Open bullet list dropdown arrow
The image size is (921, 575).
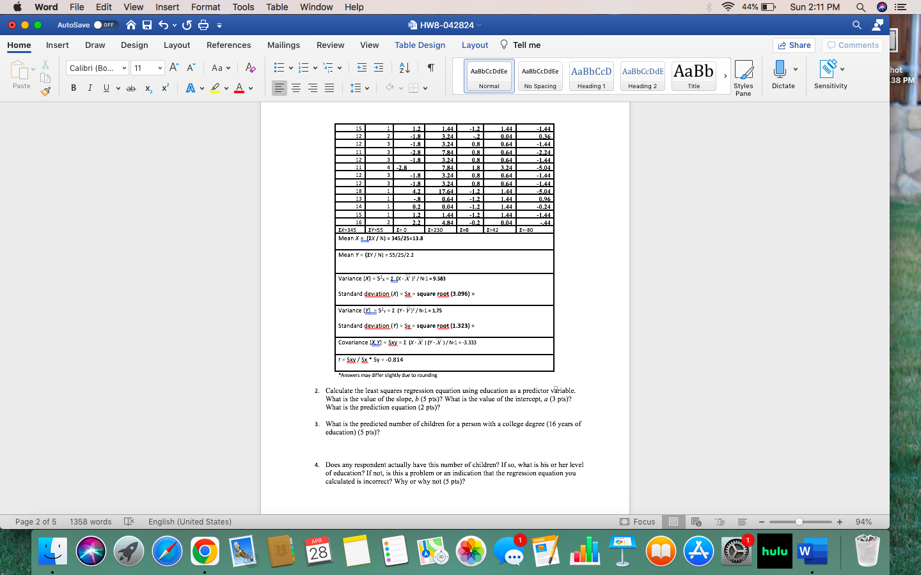coord(290,68)
